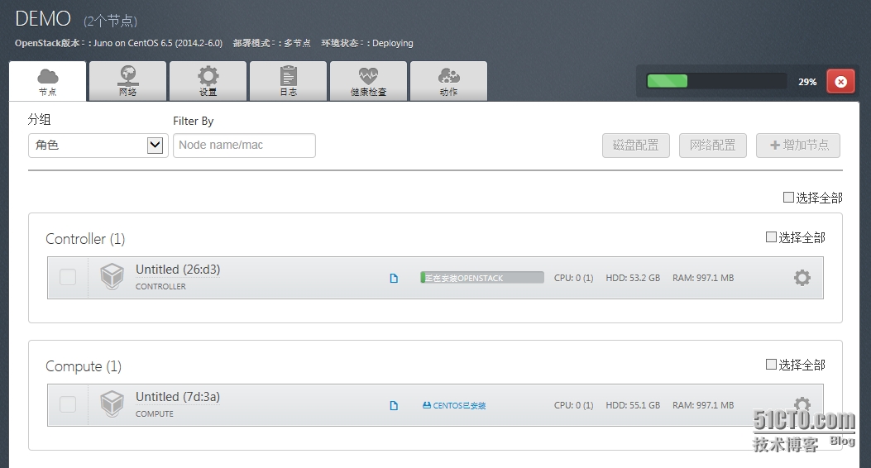Click the DEMO environment title

pyautogui.click(x=43, y=19)
